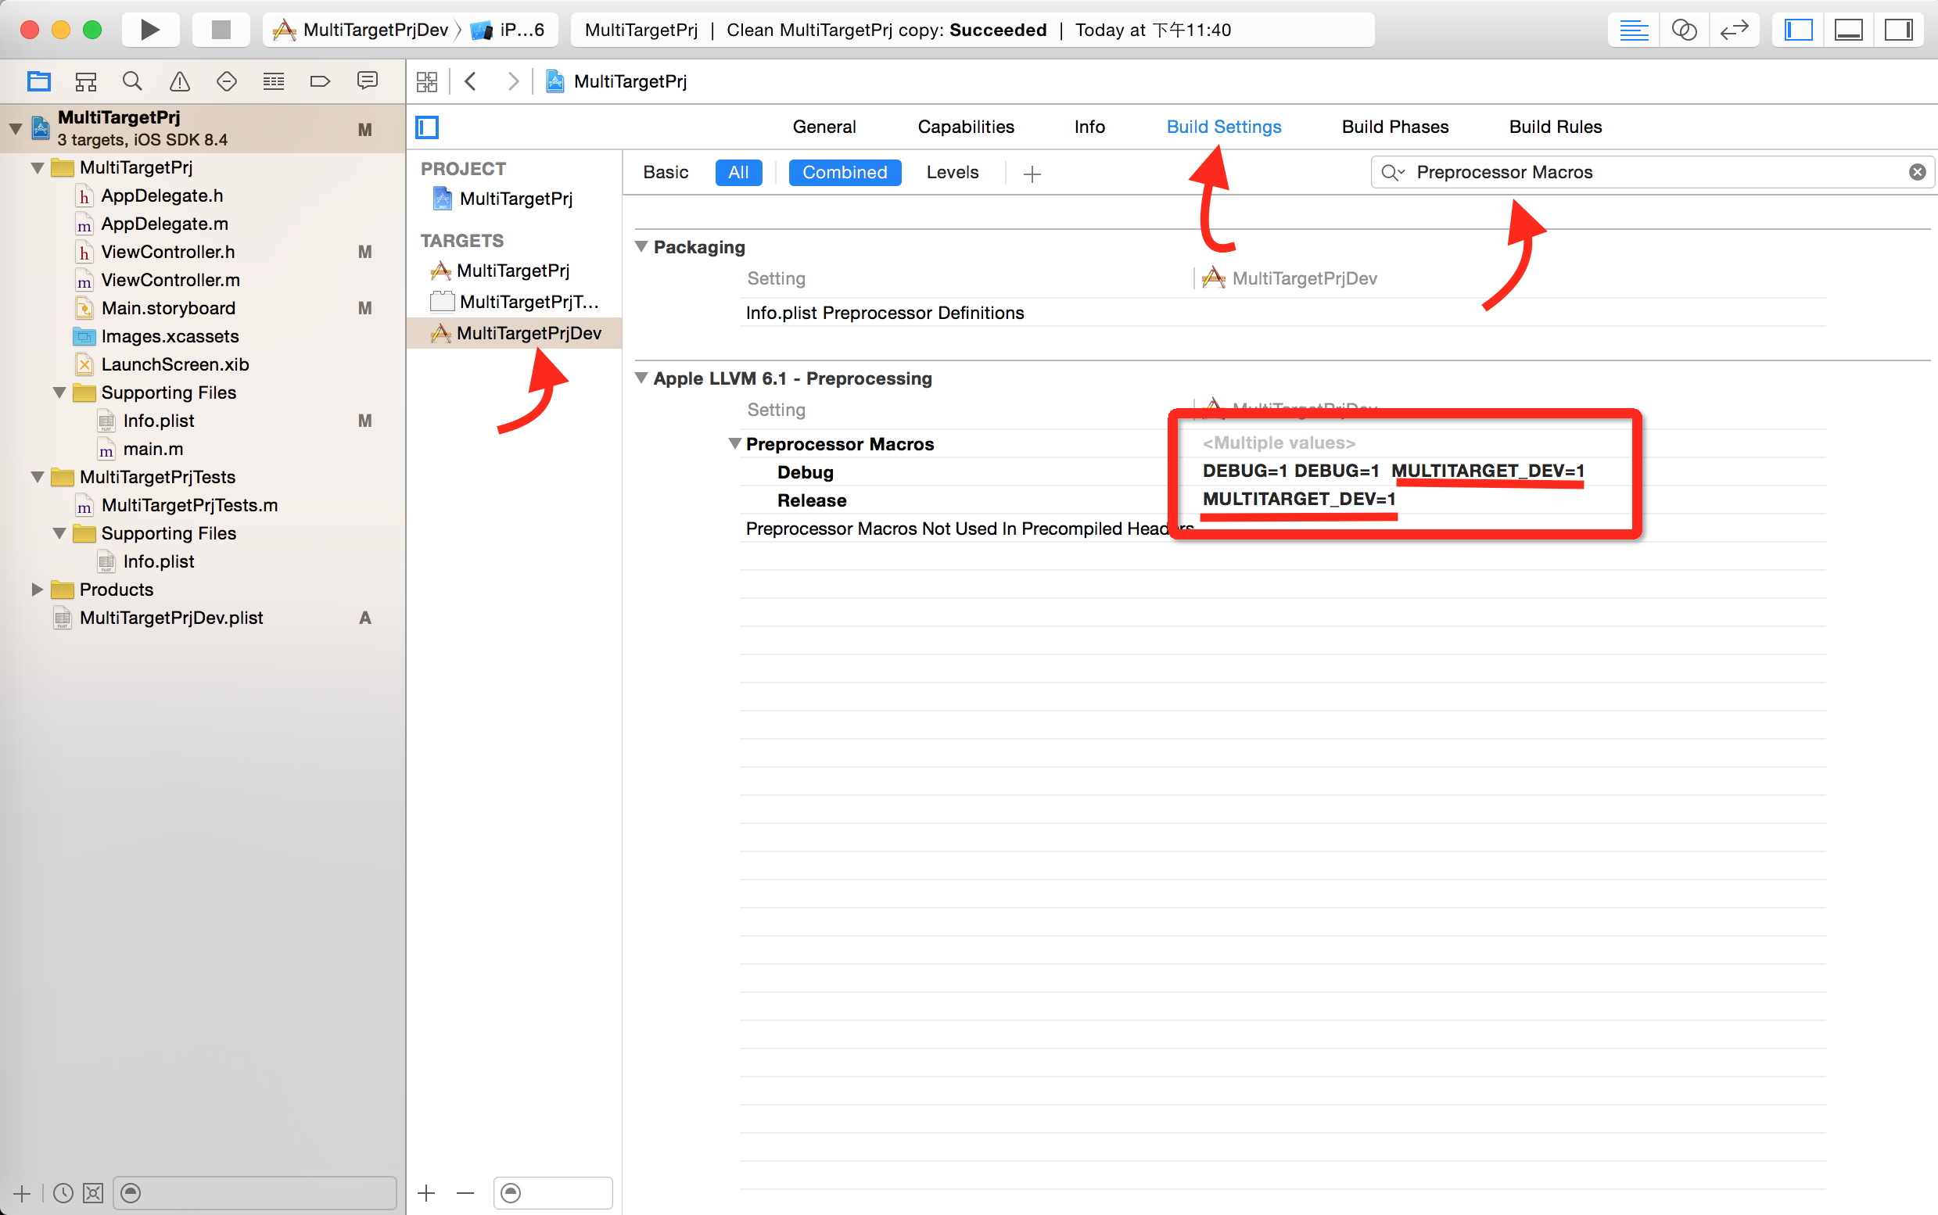Screen dimensions: 1938x1215
Task: Switch to Levels settings view
Action: 952,172
